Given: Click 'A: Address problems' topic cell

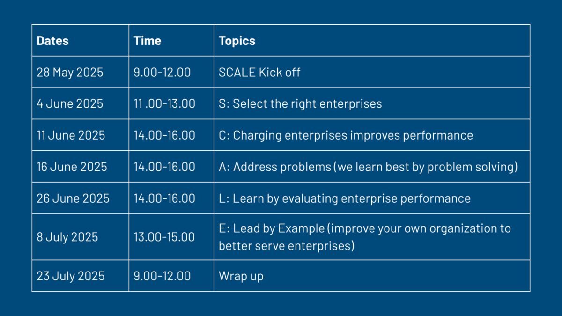Looking at the screenshot, I should click(x=372, y=166).
